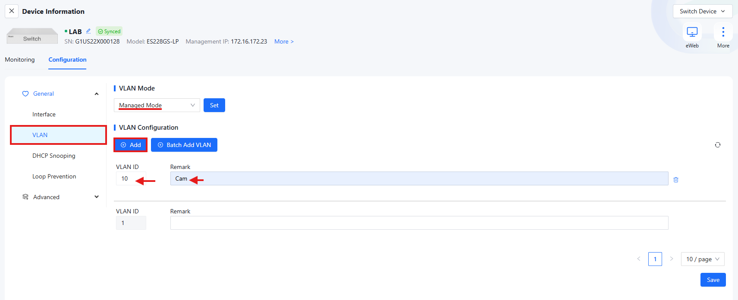Open the More > device details link

(284, 41)
